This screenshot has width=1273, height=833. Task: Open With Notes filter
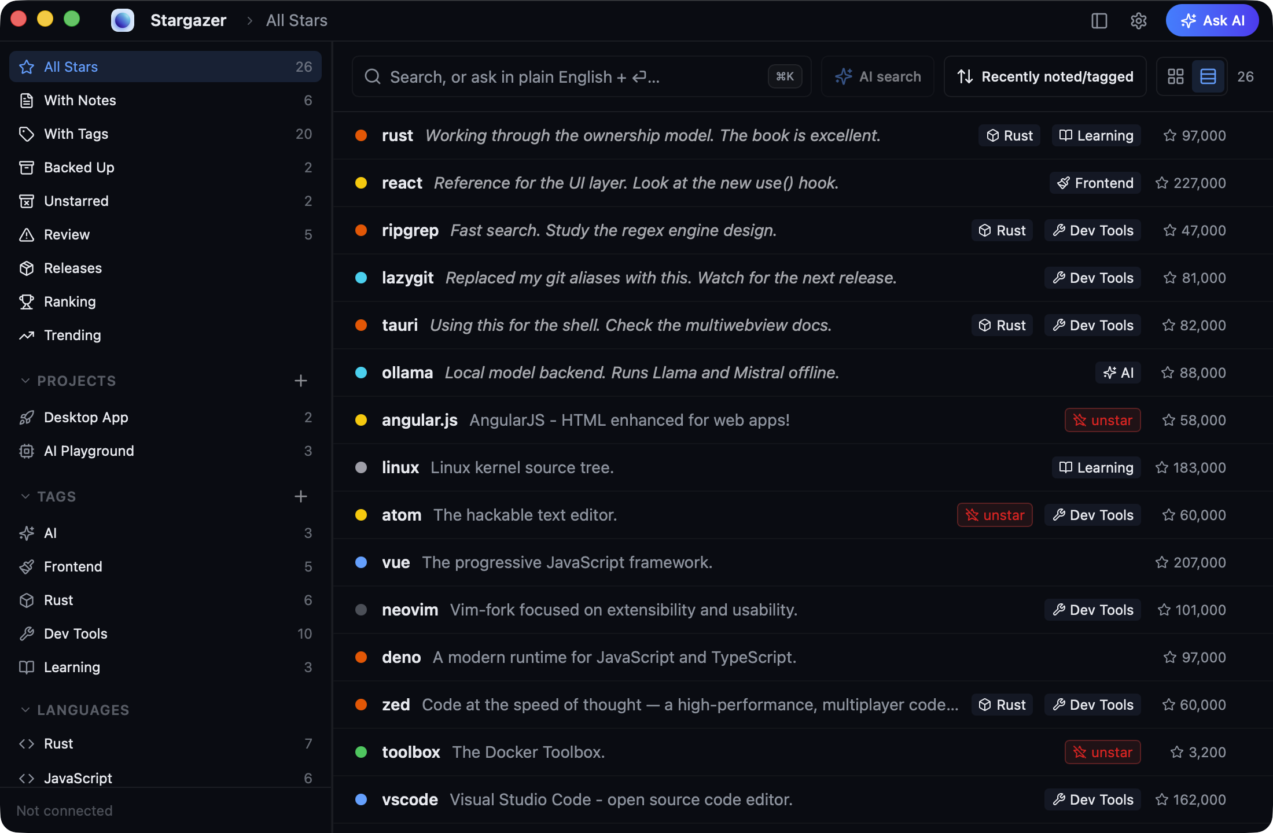click(x=165, y=100)
